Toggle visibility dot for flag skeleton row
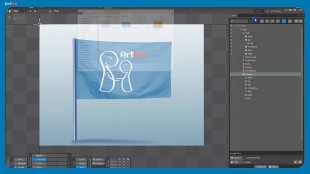Image resolution: width=310 pixels, height=174 pixels. tap(232, 29)
